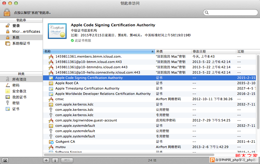Screen dimensions: 260x164
Task: Click the 密码 pencil icon in sidebar
Action: (8, 85)
